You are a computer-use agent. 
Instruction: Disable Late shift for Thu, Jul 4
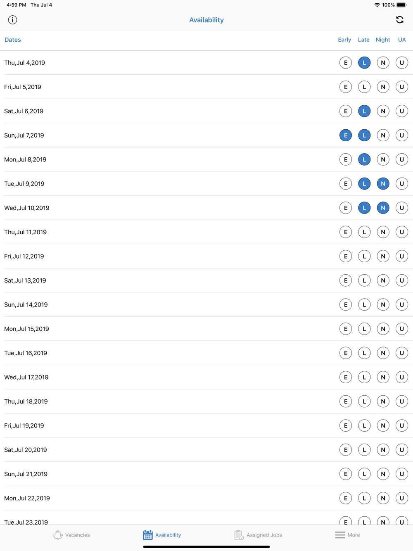click(x=364, y=63)
